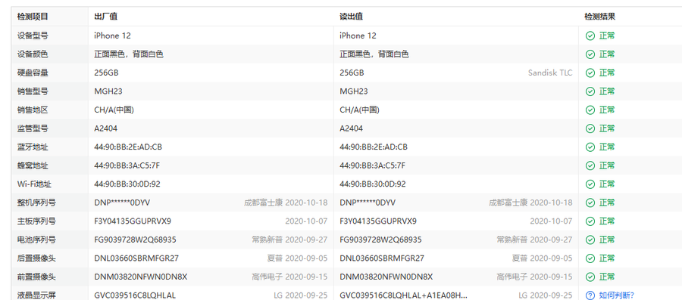
Task: Click the green check icon for Wi-Fi地址 row
Action: pos(590,184)
